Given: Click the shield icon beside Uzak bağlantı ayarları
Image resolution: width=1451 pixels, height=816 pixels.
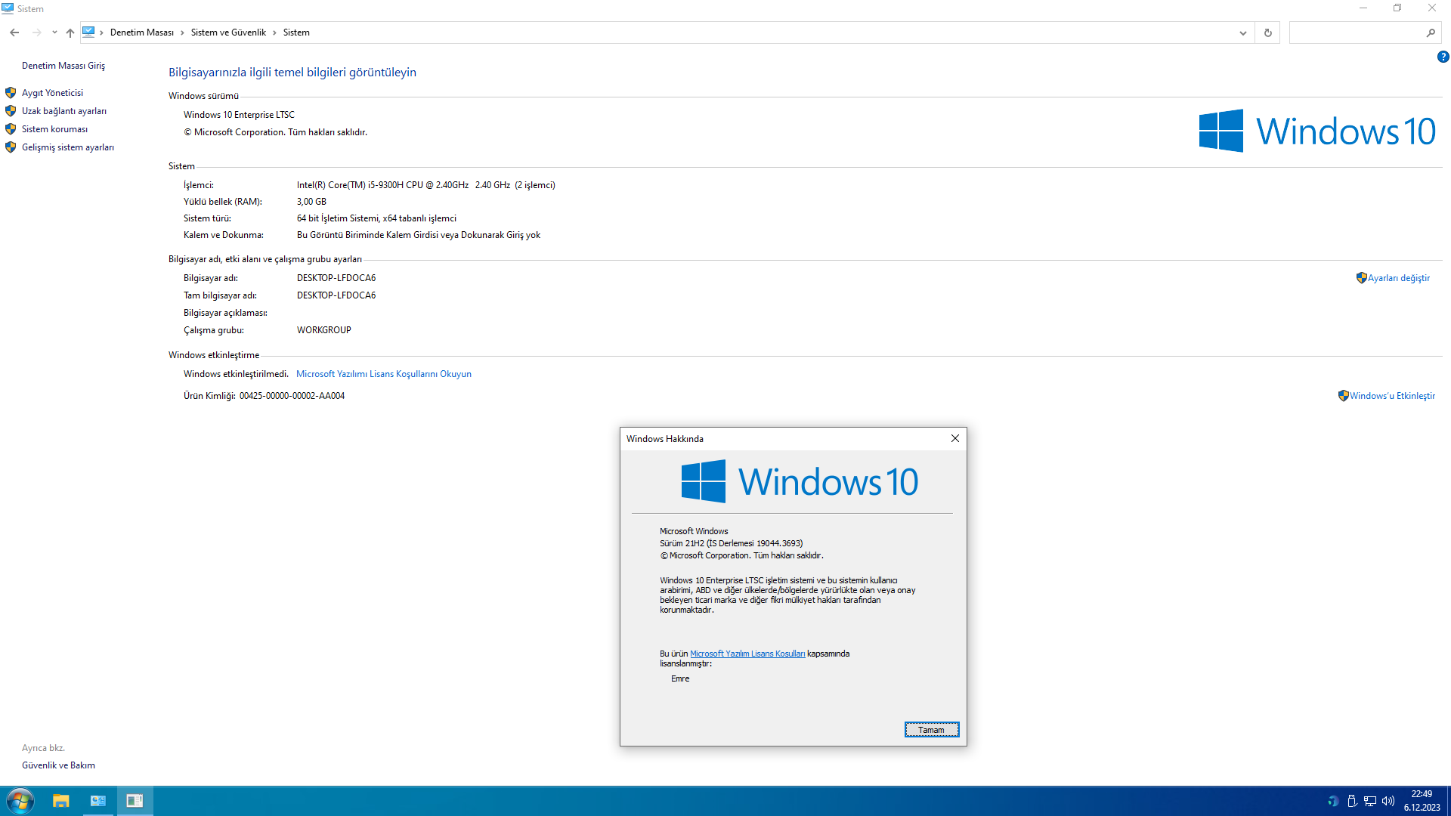Looking at the screenshot, I should coord(11,111).
